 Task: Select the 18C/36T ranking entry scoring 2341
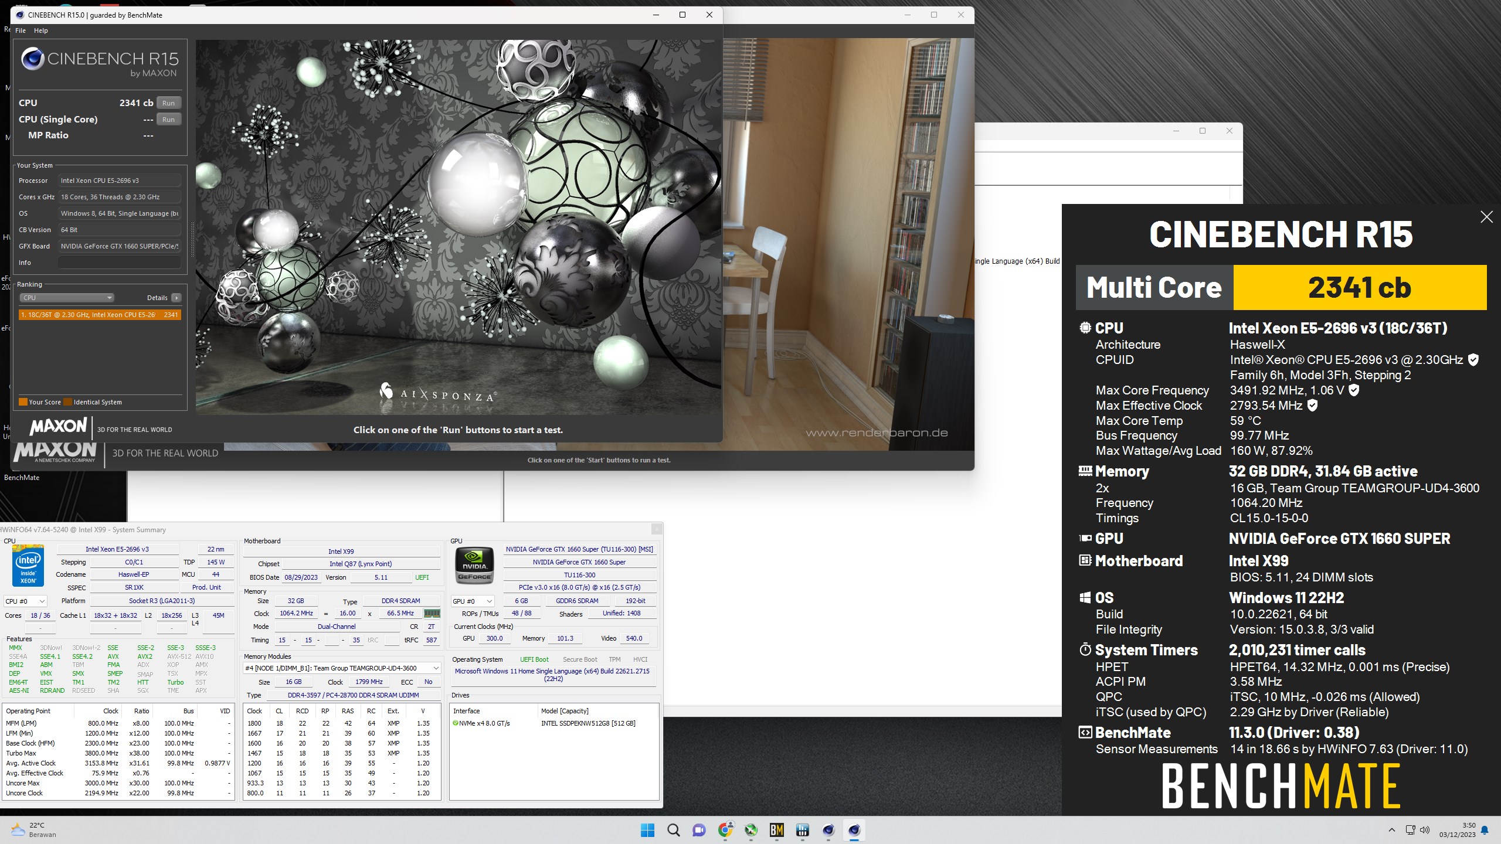click(x=100, y=315)
